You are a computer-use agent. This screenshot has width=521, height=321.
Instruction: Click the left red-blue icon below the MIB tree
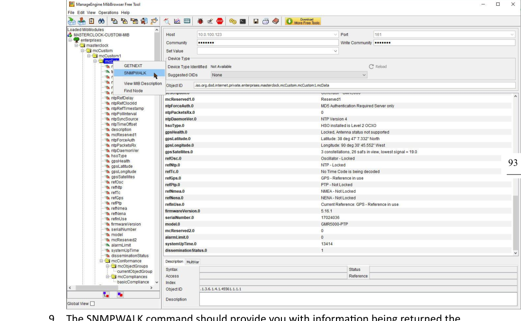106,294
